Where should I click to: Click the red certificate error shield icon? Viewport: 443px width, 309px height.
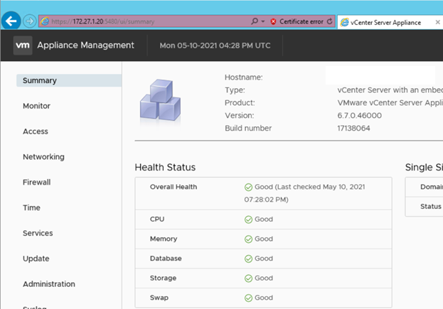point(273,22)
